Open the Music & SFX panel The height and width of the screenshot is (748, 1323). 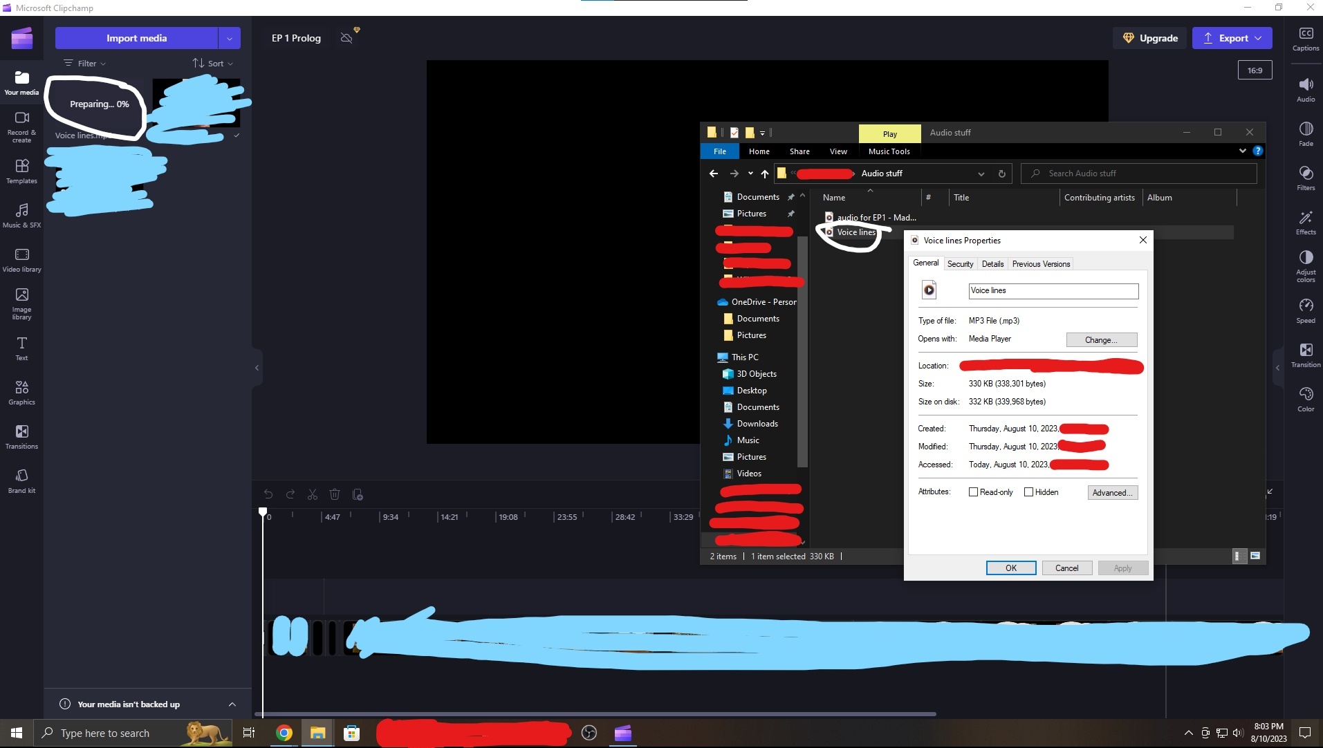pos(21,214)
